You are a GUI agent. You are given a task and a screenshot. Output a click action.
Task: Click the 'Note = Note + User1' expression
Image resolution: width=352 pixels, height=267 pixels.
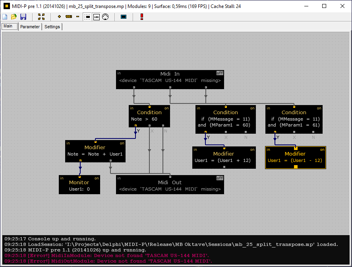(95, 154)
